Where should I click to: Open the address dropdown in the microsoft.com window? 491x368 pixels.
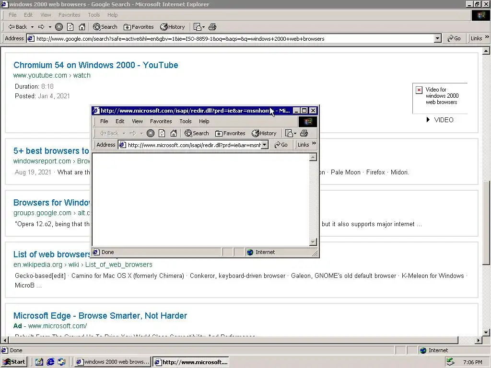265,145
